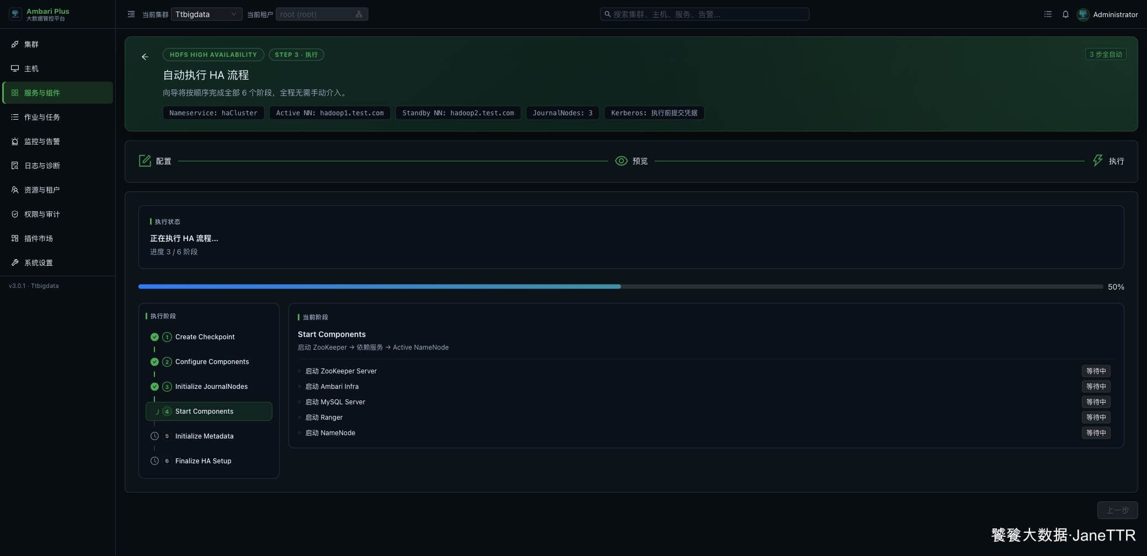Click the 当前租户 root input field
This screenshot has width=1147, height=556.
point(321,14)
